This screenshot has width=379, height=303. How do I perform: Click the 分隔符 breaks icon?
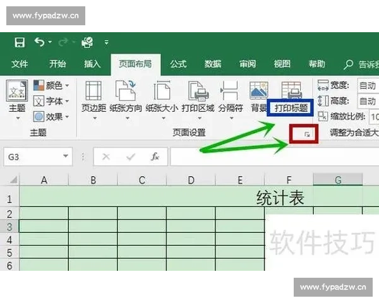point(230,91)
